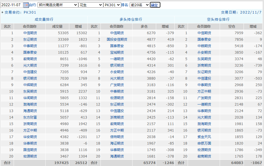Click the 多头持仓排行 section header

(131, 19)
